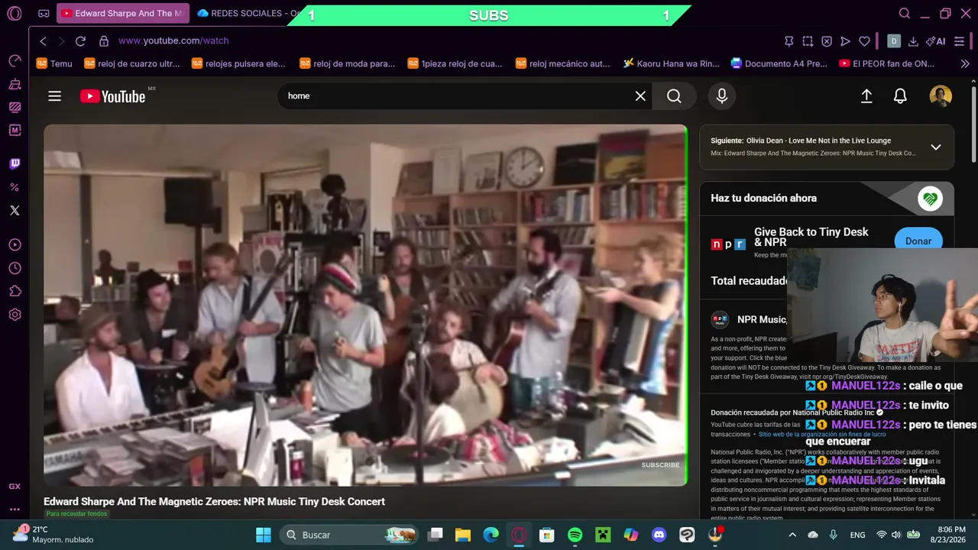
Task: View site security info via lock icon
Action: point(103,41)
